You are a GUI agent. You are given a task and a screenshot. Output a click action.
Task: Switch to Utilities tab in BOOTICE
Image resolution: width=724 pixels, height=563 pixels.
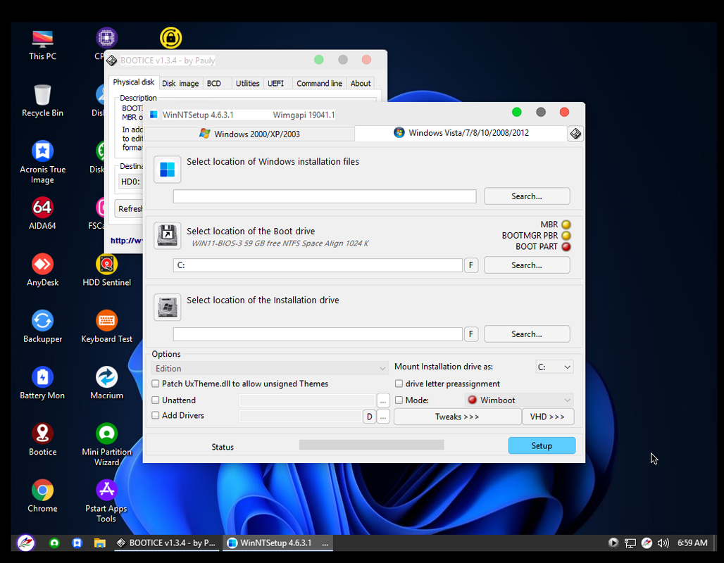(247, 83)
